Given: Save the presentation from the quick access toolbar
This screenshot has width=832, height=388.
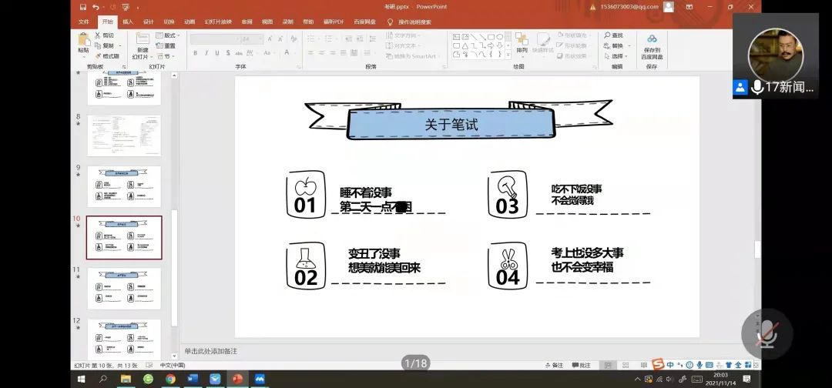Looking at the screenshot, I should (x=82, y=7).
